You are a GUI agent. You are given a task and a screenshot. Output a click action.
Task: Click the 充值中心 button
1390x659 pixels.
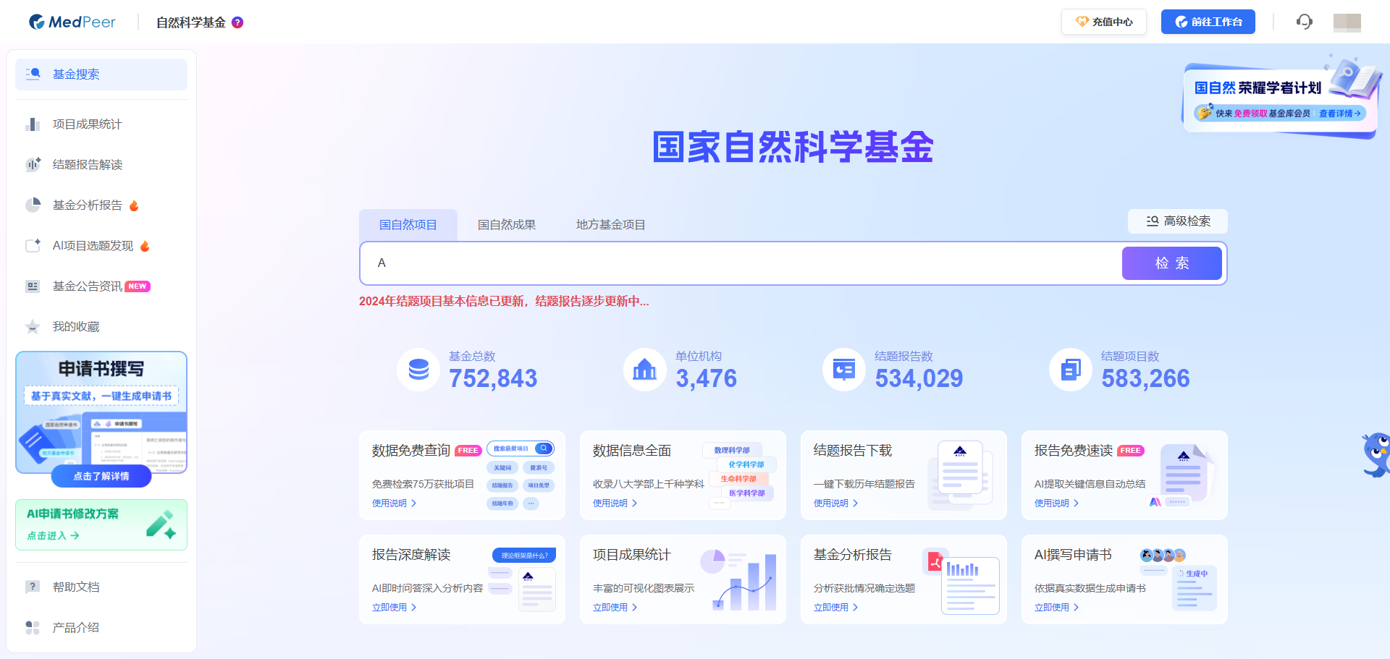[x=1104, y=22]
